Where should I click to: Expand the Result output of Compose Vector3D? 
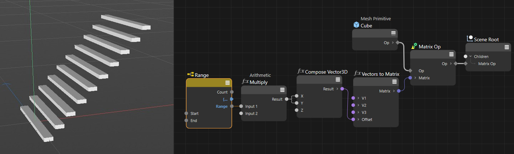[x=337, y=89]
